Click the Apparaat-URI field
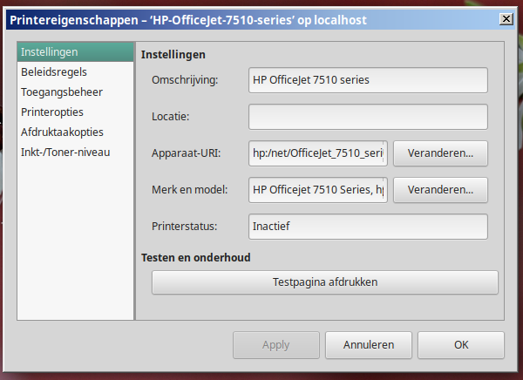This screenshot has height=380, width=523. [318, 153]
